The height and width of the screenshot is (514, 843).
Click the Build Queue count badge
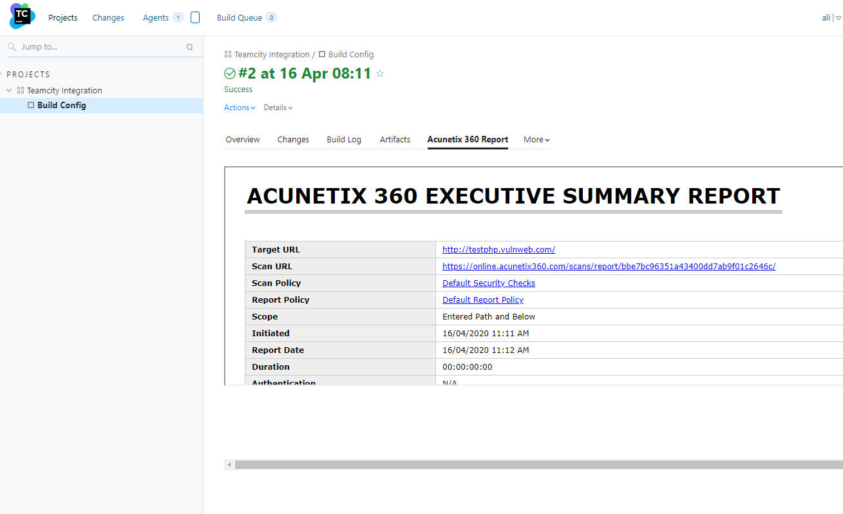(271, 17)
